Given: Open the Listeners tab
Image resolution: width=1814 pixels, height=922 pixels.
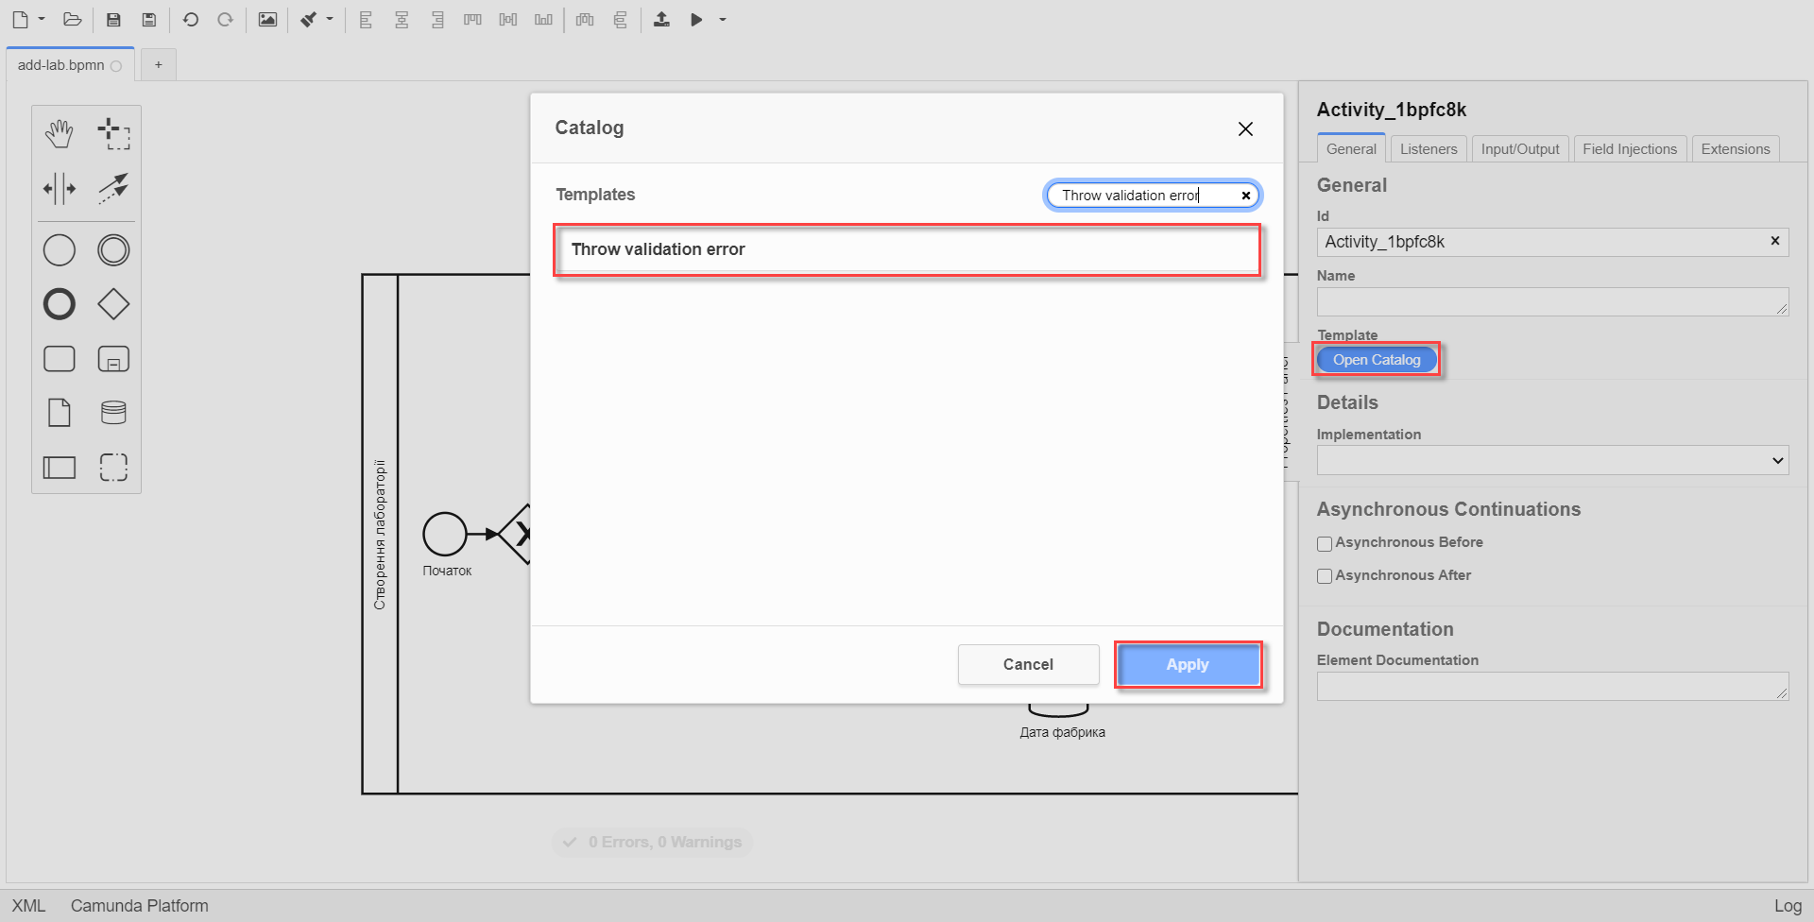Looking at the screenshot, I should 1429,148.
